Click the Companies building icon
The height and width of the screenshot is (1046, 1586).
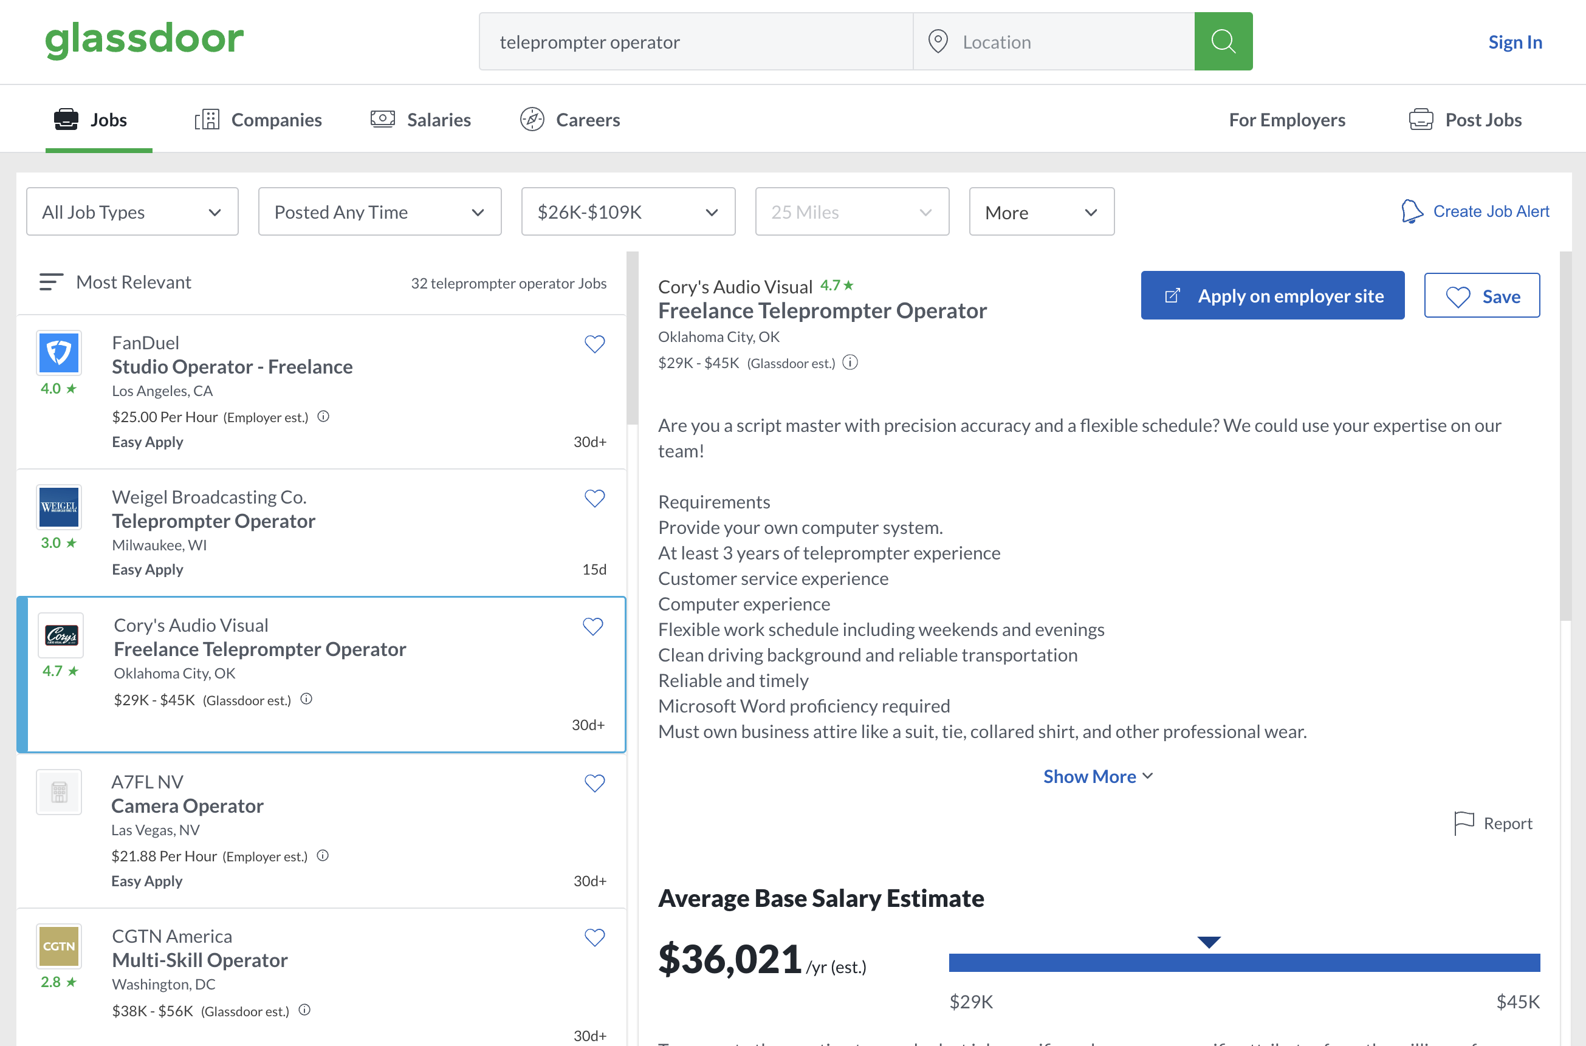(x=207, y=120)
